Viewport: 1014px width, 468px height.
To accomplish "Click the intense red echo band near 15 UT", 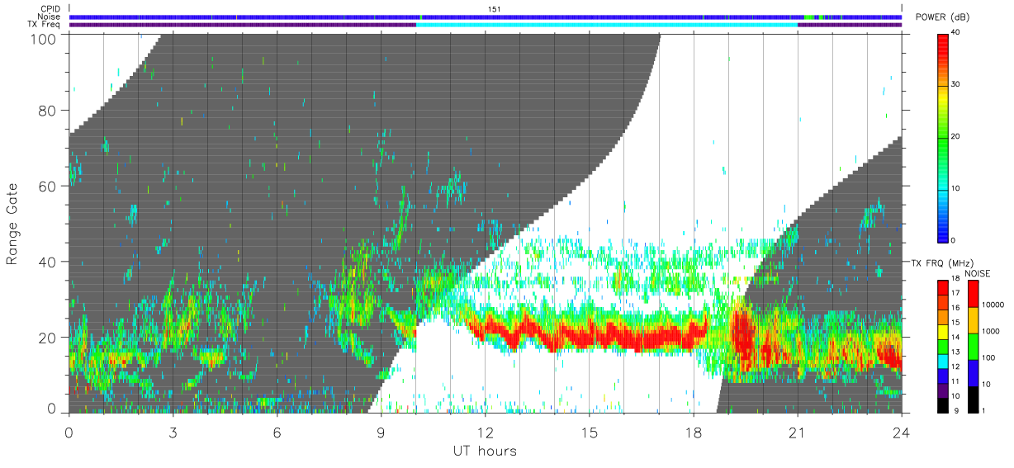I will 589,334.
